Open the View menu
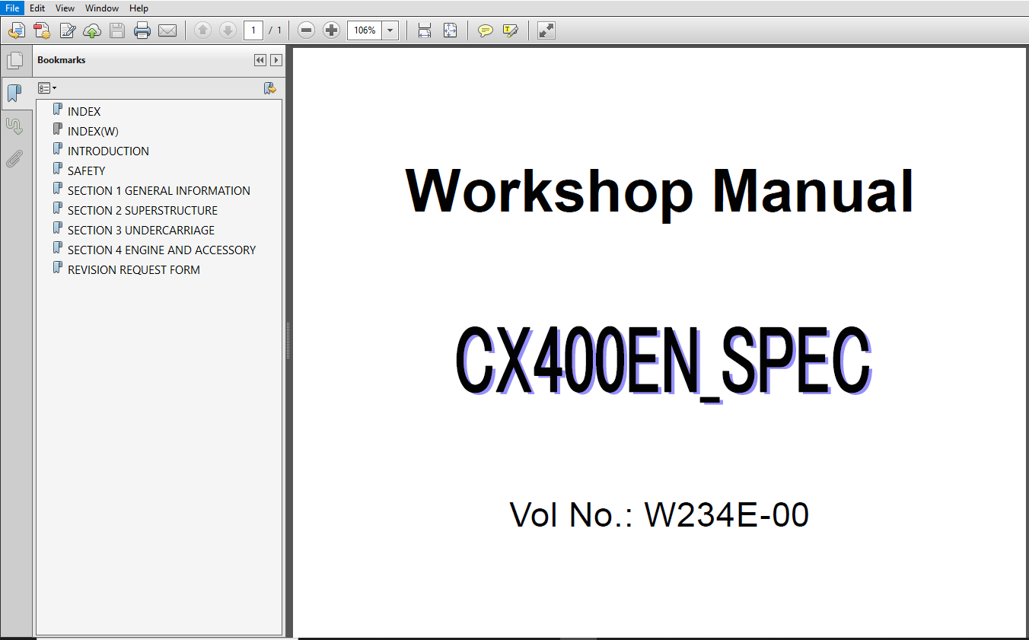 (65, 8)
